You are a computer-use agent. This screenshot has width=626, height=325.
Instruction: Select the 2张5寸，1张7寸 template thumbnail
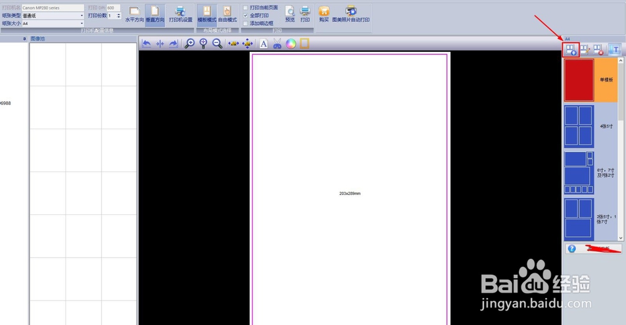(x=578, y=219)
